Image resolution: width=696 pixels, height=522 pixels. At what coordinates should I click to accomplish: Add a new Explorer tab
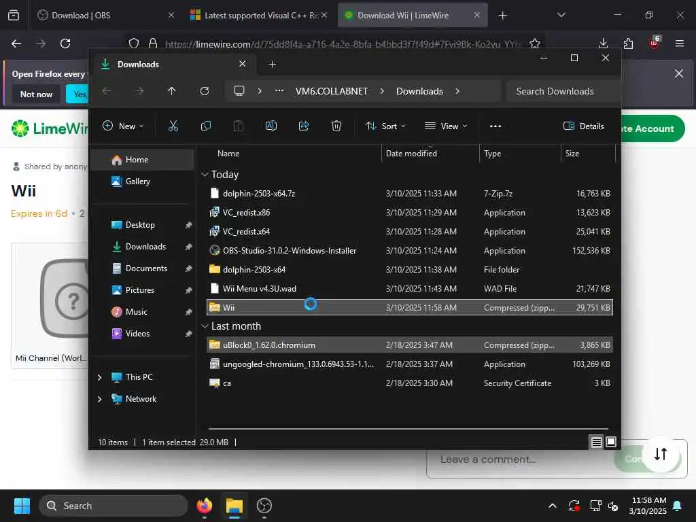pyautogui.click(x=273, y=65)
